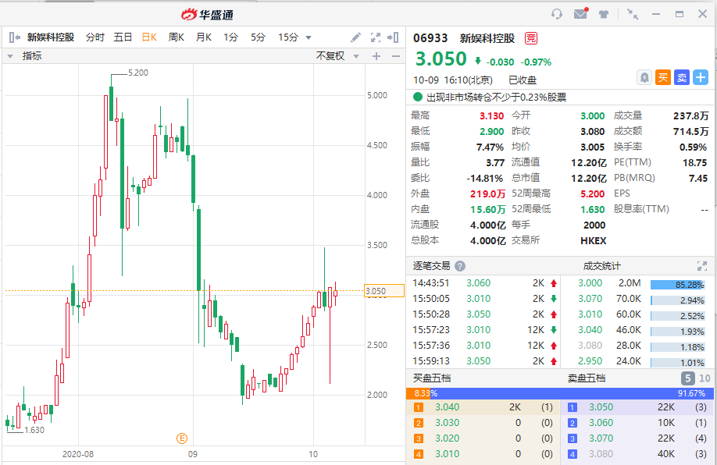Viewport: 717px width, 465px height.
Task: Select the 周K chart tab
Action: (x=176, y=37)
